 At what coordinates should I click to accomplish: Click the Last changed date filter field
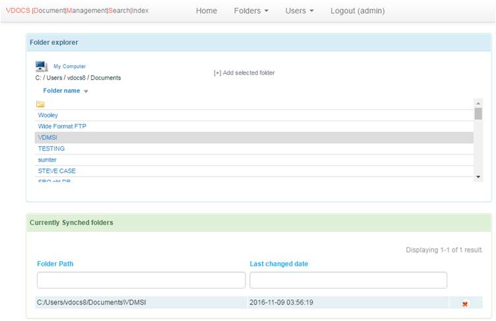(348, 280)
